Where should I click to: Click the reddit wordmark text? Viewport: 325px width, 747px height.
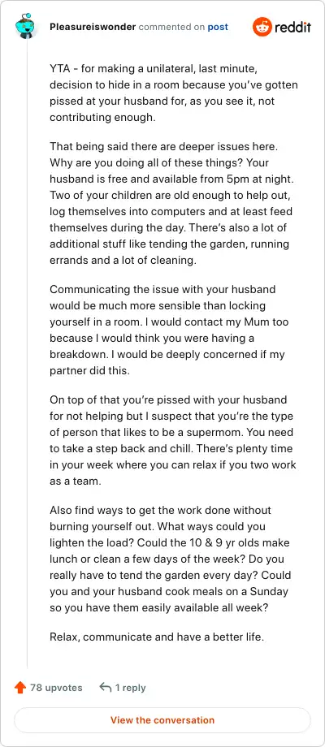(292, 27)
